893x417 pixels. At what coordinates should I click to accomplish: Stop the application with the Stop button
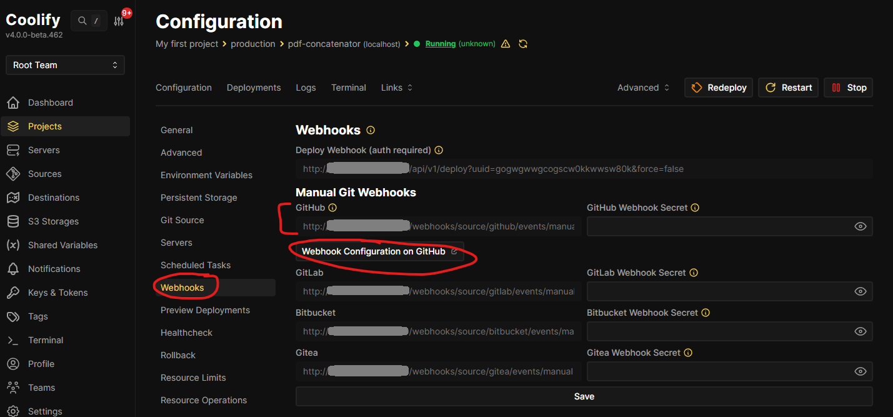[x=849, y=88]
